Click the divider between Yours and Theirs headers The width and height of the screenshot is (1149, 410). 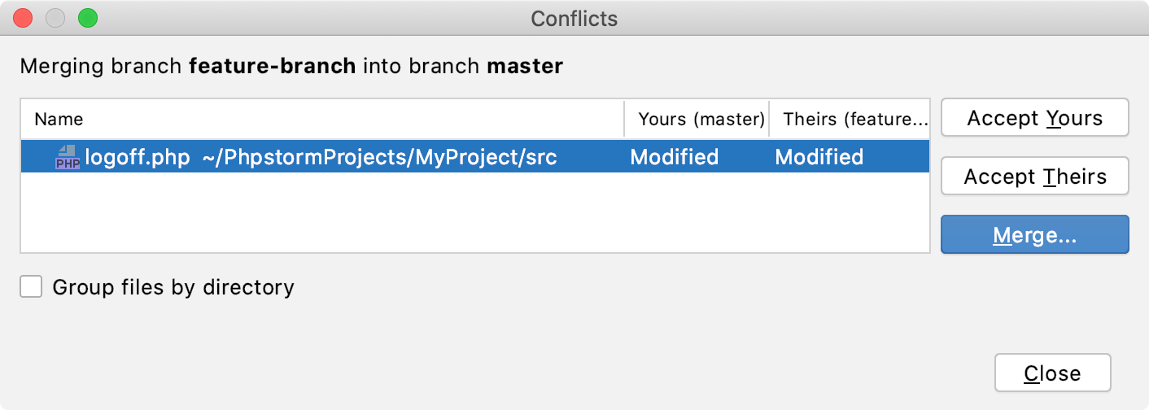click(769, 120)
